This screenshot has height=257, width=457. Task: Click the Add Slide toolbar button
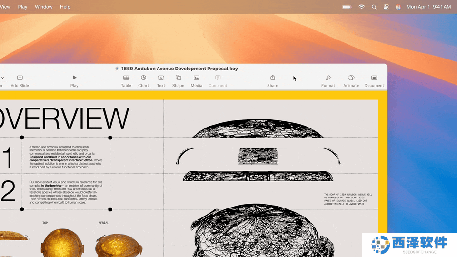(20, 80)
